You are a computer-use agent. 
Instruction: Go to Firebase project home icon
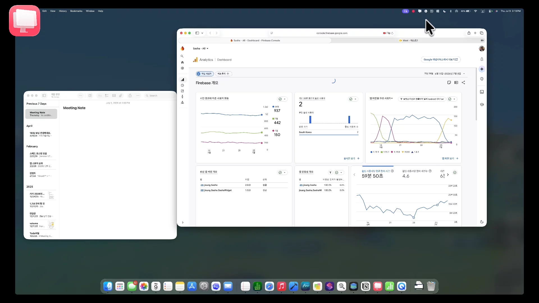pos(182,62)
